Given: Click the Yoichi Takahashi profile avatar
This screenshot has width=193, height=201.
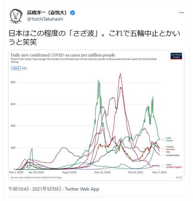Looking at the screenshot, I should click(16, 16).
